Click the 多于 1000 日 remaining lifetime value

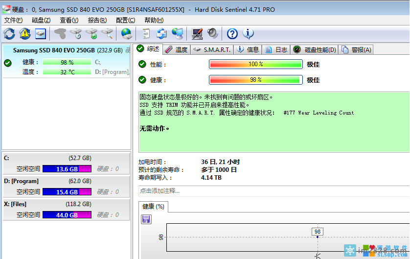point(219,170)
